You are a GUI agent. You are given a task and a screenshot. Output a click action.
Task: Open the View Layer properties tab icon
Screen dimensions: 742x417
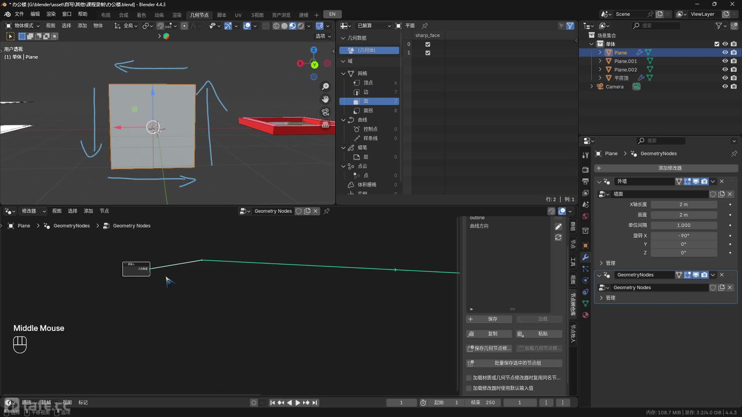[x=585, y=193]
